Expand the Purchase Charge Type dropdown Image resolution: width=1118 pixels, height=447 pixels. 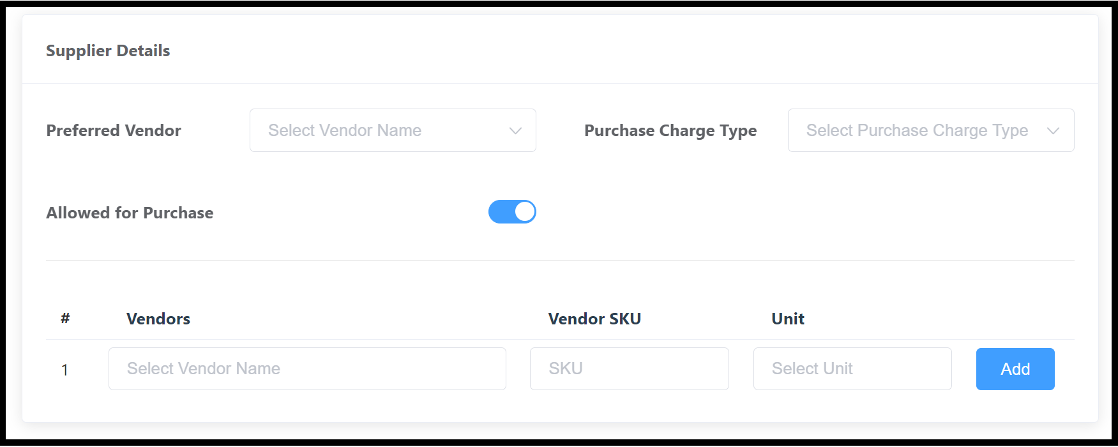[x=930, y=130]
